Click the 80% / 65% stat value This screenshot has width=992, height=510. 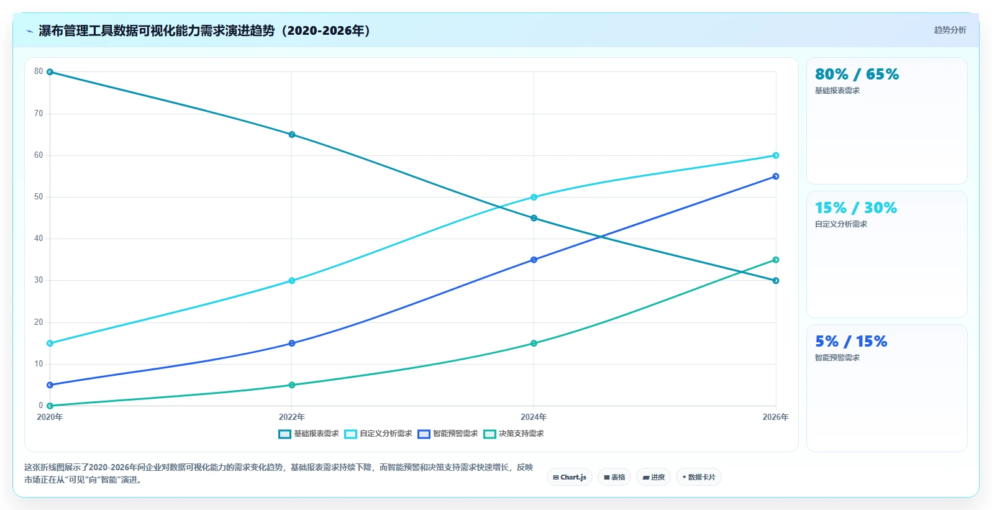(857, 75)
